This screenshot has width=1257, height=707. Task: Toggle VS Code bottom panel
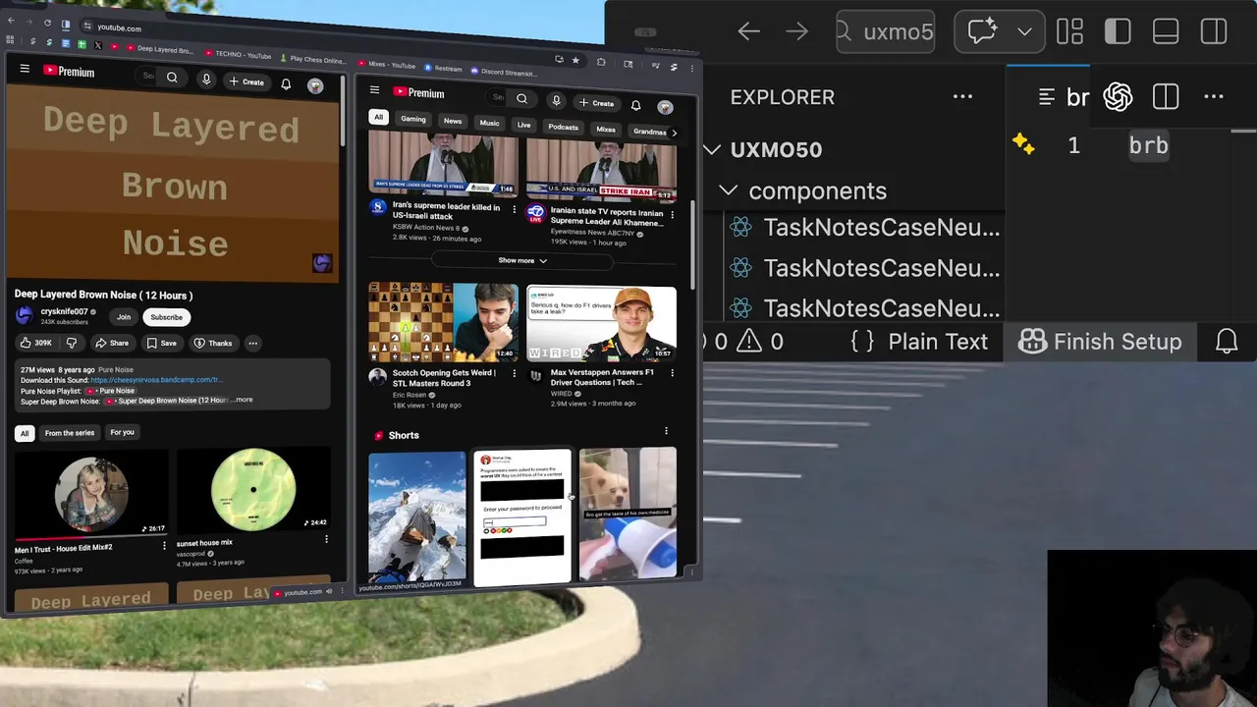point(1166,31)
